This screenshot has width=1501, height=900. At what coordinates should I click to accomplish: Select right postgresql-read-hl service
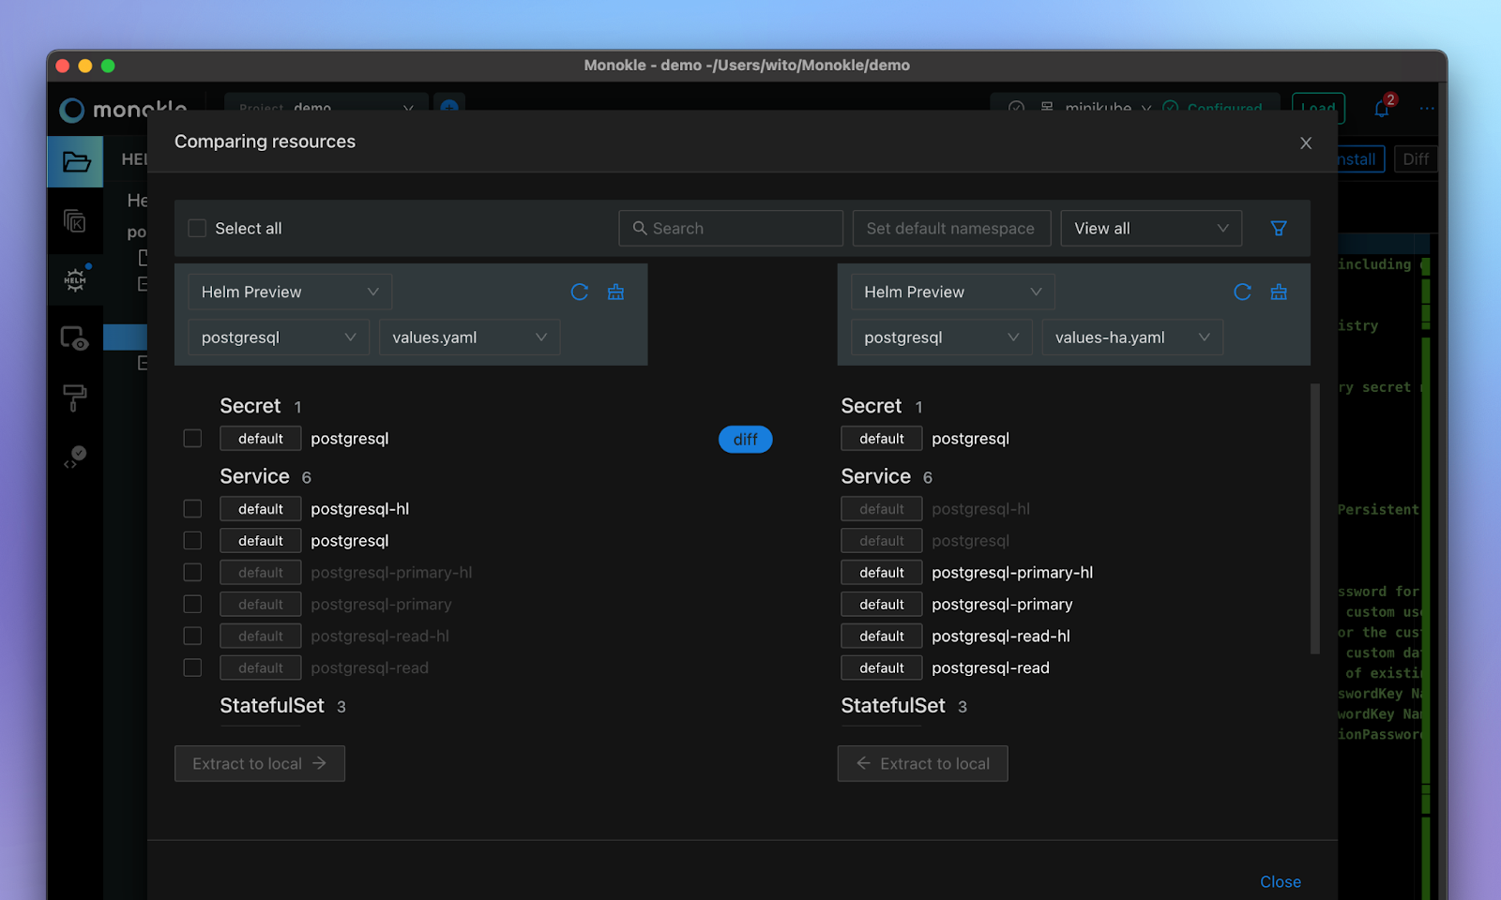(x=1001, y=636)
